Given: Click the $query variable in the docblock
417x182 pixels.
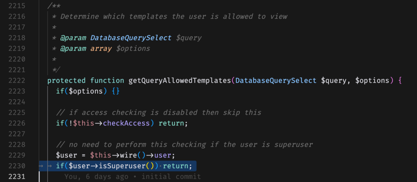Looking at the screenshot, I should tap(188, 38).
